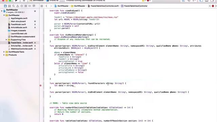Show warnings from the toolbar warning count
Screen dimensions: 217x122
pos(144,1)
